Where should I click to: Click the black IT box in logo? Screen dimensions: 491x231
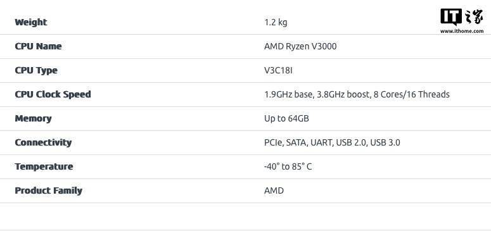tap(451, 17)
